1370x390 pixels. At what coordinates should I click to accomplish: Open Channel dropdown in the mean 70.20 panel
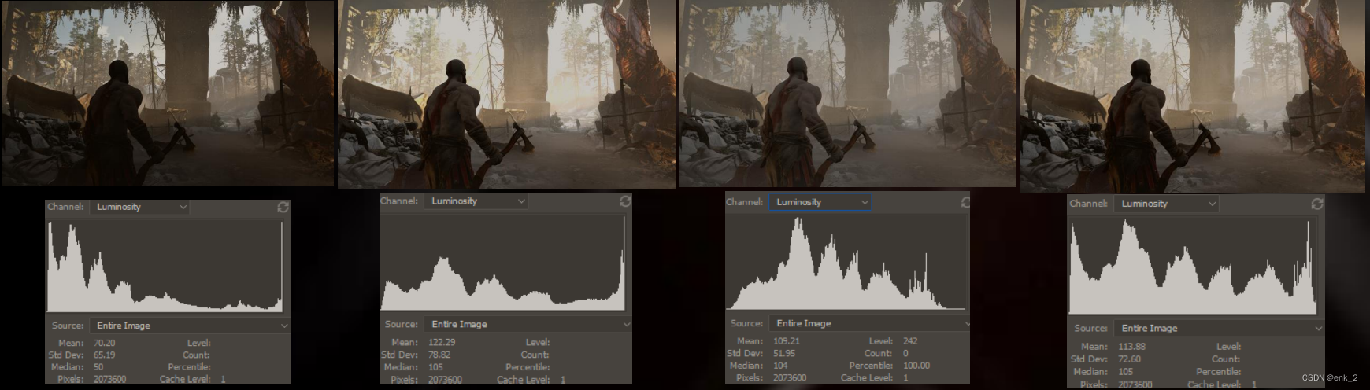pyautogui.click(x=139, y=207)
